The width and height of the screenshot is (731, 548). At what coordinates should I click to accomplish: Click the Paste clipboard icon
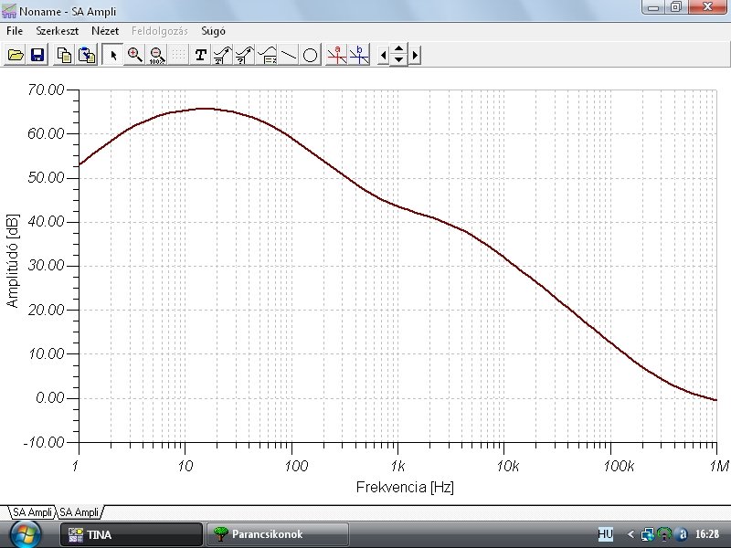click(86, 55)
